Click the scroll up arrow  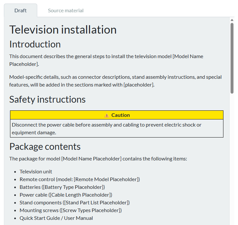[232, 20]
